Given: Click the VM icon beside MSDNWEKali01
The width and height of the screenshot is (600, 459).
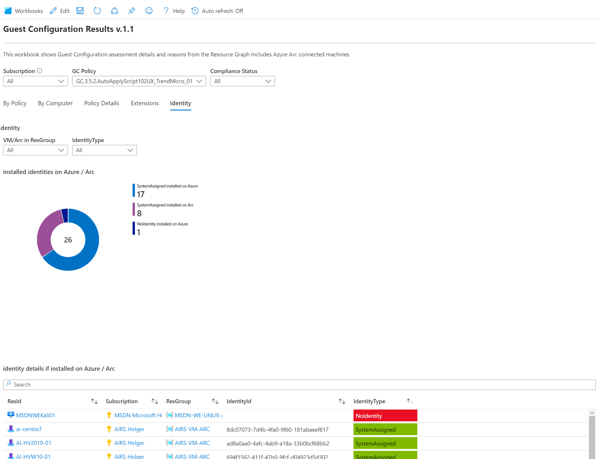Looking at the screenshot, I should pyautogui.click(x=11, y=415).
